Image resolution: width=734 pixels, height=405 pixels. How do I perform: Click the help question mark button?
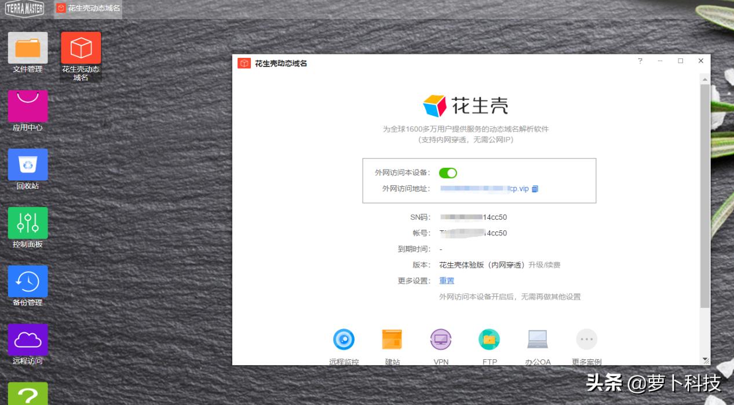[x=640, y=60]
